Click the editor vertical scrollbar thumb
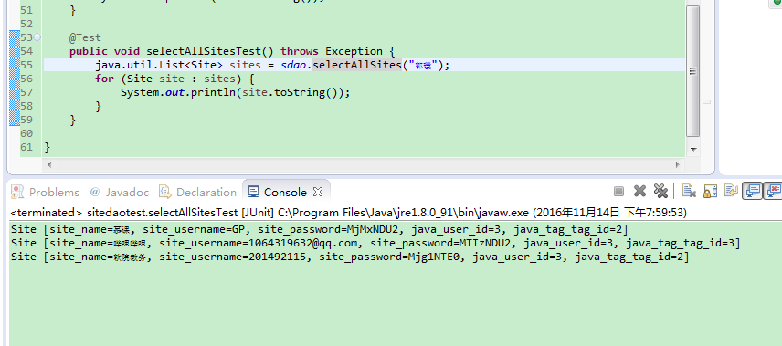Image resolution: width=782 pixels, height=346 pixels. (692, 71)
